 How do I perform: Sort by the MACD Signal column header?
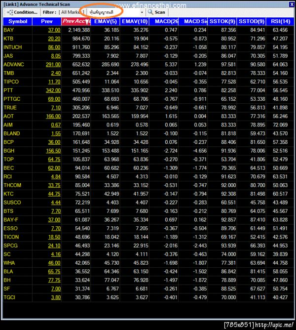click(193, 21)
